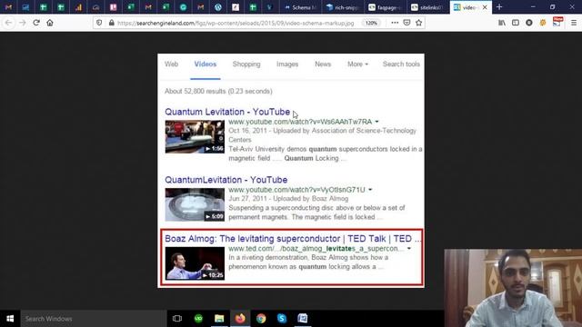
Task: Switch to the Schema M browser tab
Action: point(301,7)
